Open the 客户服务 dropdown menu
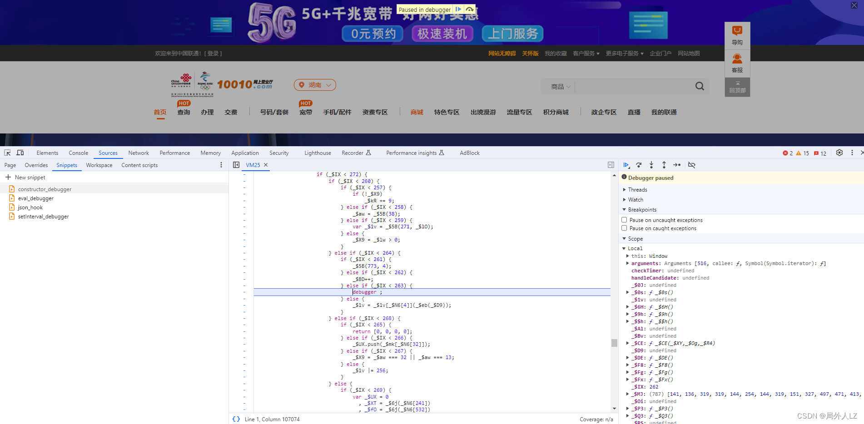Image resolution: width=864 pixels, height=424 pixels. tap(586, 53)
